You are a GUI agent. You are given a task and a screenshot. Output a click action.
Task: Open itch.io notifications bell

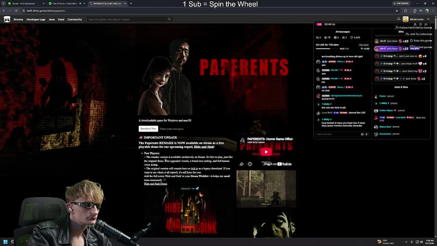399,19
